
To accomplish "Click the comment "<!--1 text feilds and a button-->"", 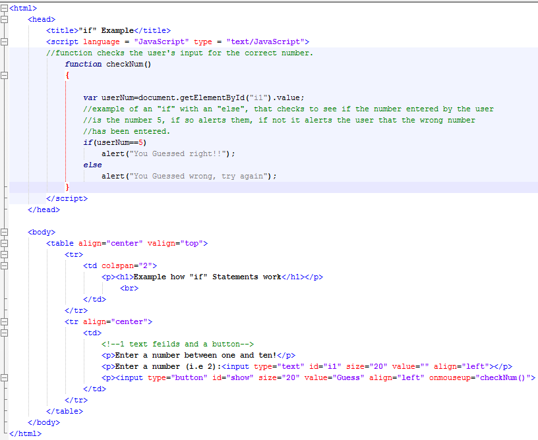I will pos(178,344).
